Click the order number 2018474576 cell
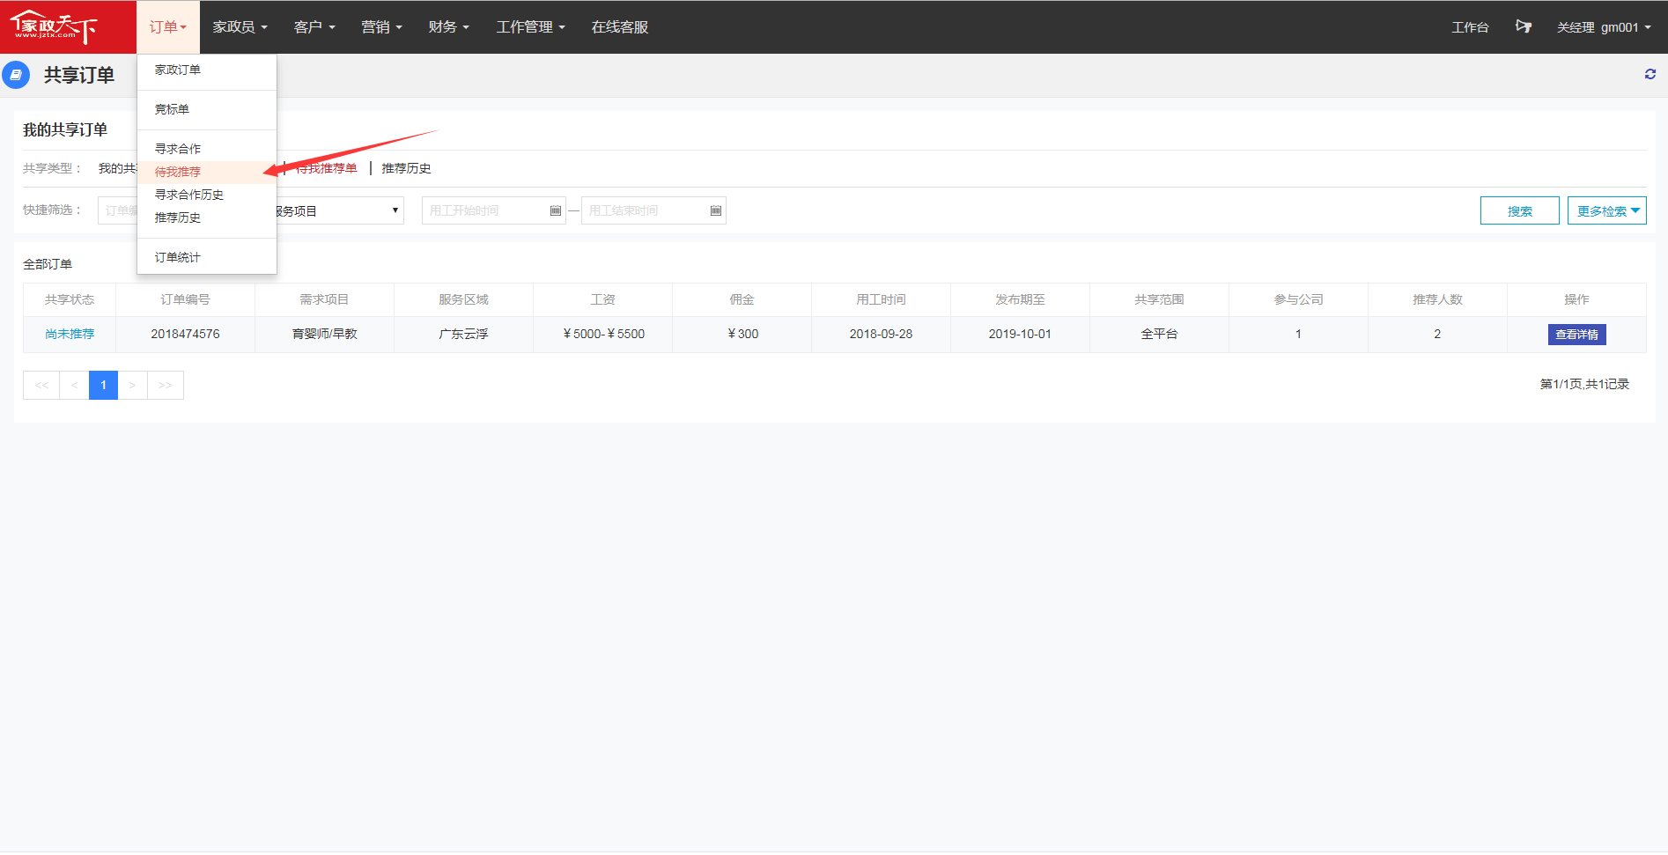Screen dimensions: 1668x855 [185, 334]
